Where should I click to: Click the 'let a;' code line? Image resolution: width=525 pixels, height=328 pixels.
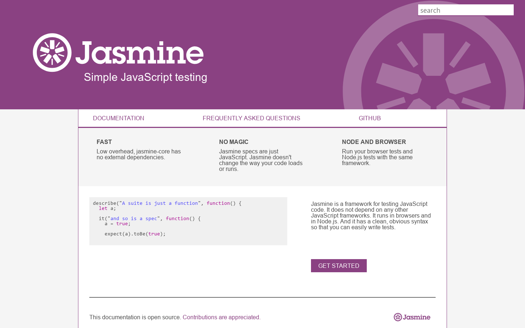tap(107, 208)
